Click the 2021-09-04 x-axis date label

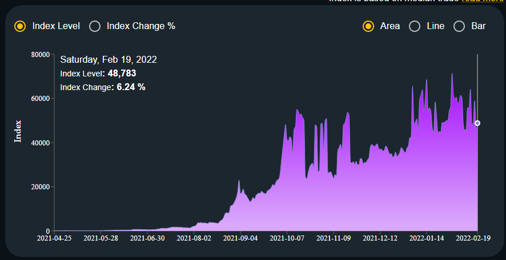point(240,238)
